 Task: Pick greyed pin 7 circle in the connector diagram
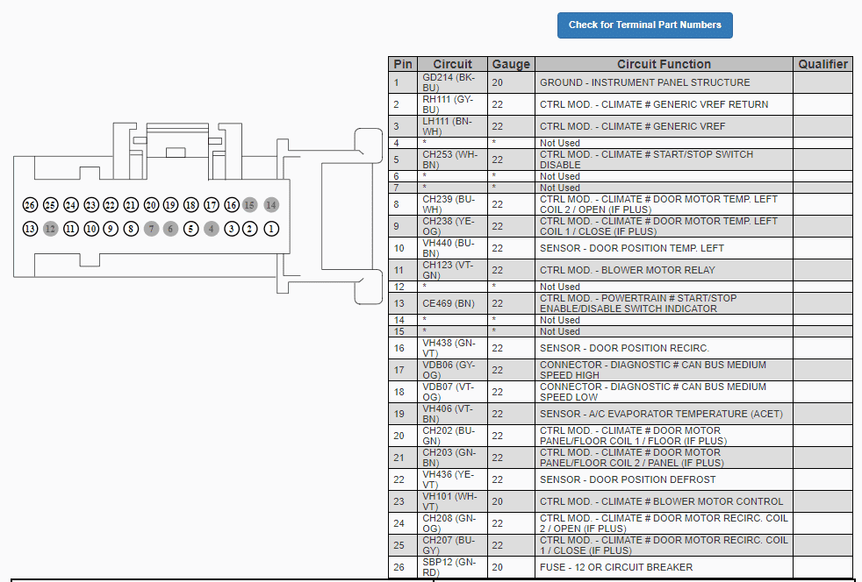point(151,229)
